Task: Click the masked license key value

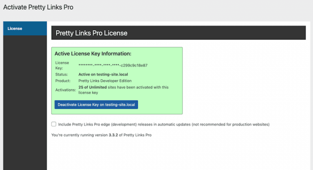Action: (x=113, y=65)
